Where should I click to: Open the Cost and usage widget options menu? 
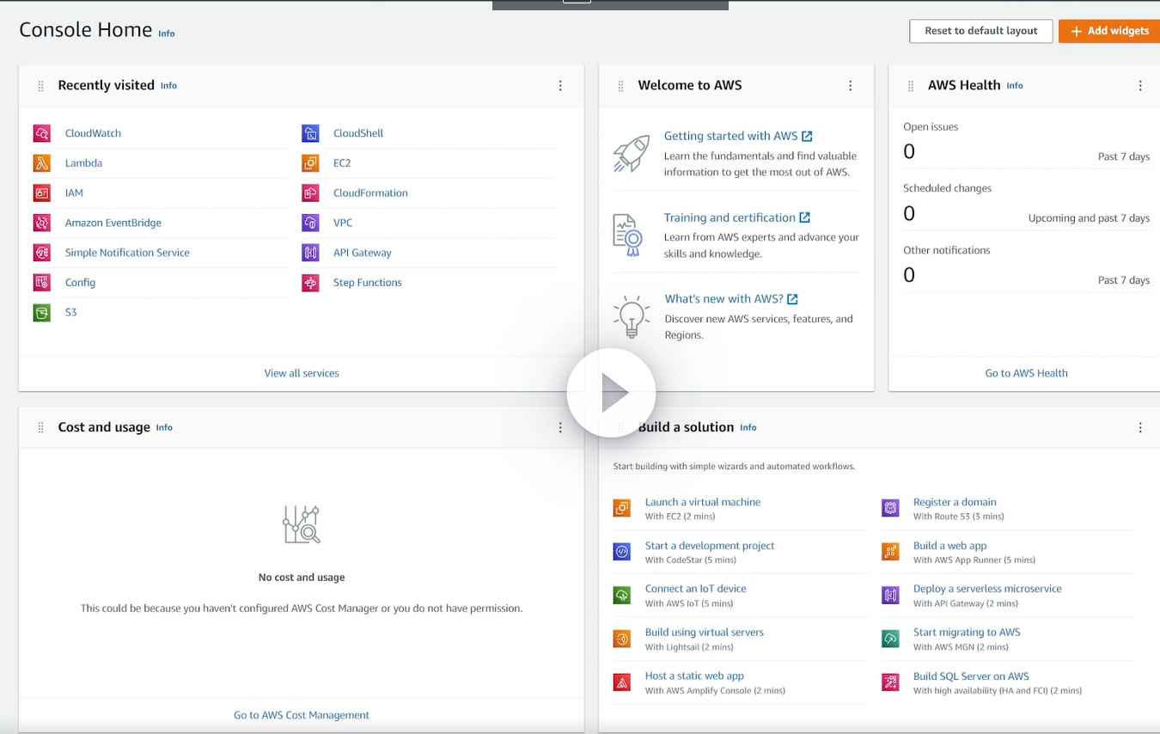[560, 428]
